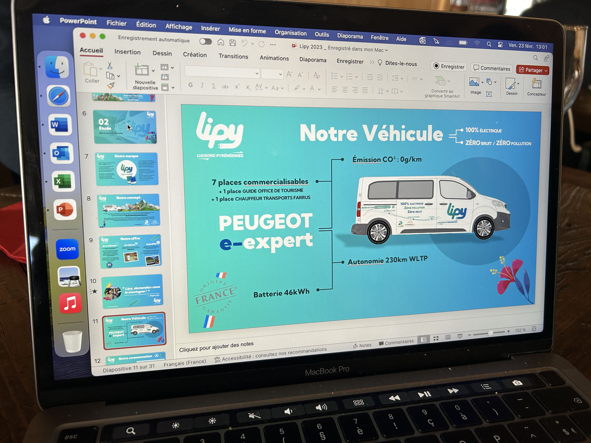
Task: Click the Align left icon
Action: [335, 89]
